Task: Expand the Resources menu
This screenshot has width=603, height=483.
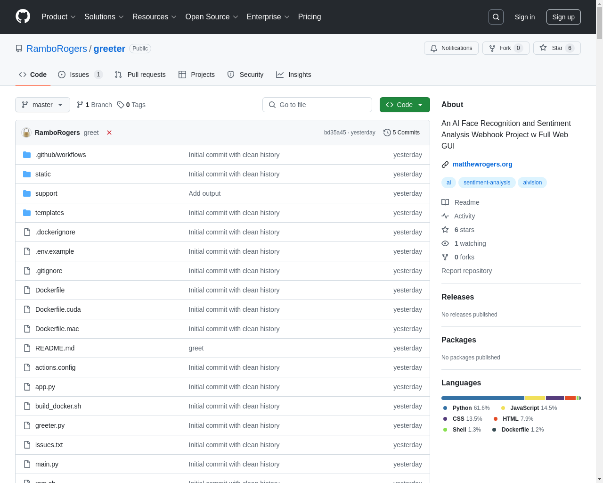Action: pos(155,17)
